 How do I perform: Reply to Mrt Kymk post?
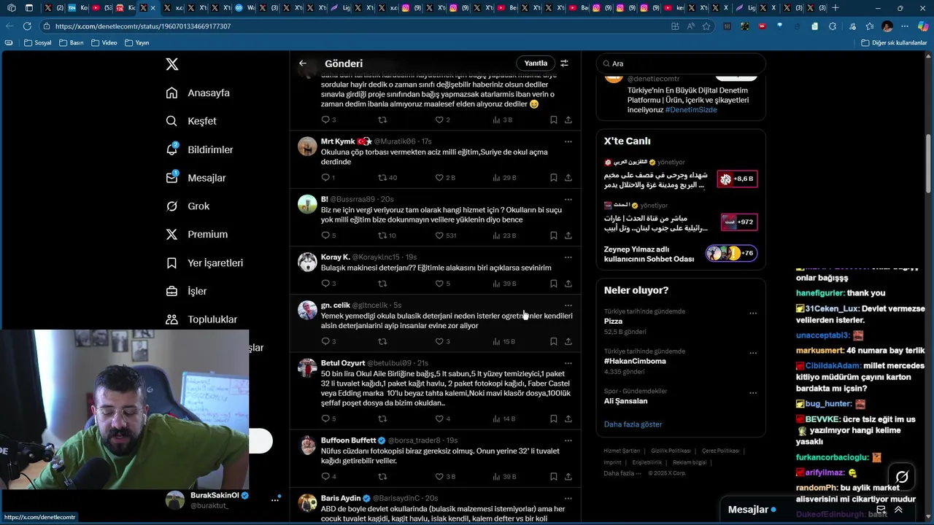328,178
